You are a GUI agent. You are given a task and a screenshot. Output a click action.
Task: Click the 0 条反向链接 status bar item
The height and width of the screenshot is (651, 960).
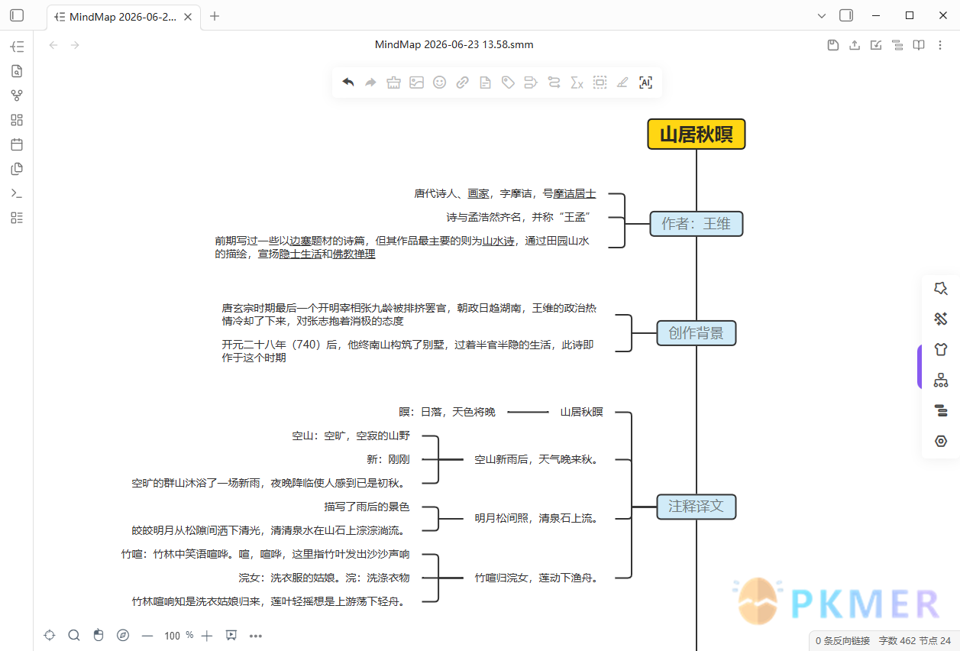[x=842, y=641]
